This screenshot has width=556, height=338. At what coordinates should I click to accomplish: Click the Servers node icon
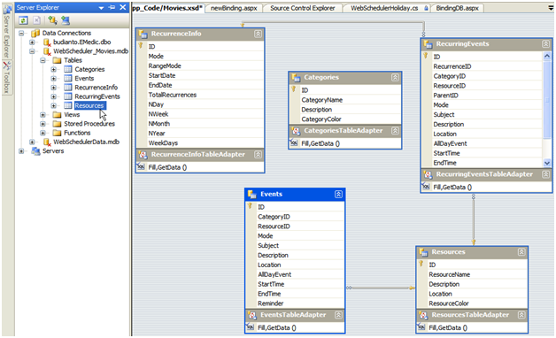(35, 151)
